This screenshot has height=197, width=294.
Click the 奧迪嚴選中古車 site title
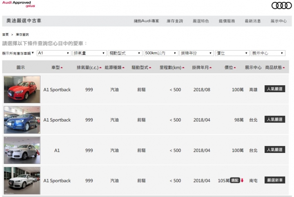[24, 21]
